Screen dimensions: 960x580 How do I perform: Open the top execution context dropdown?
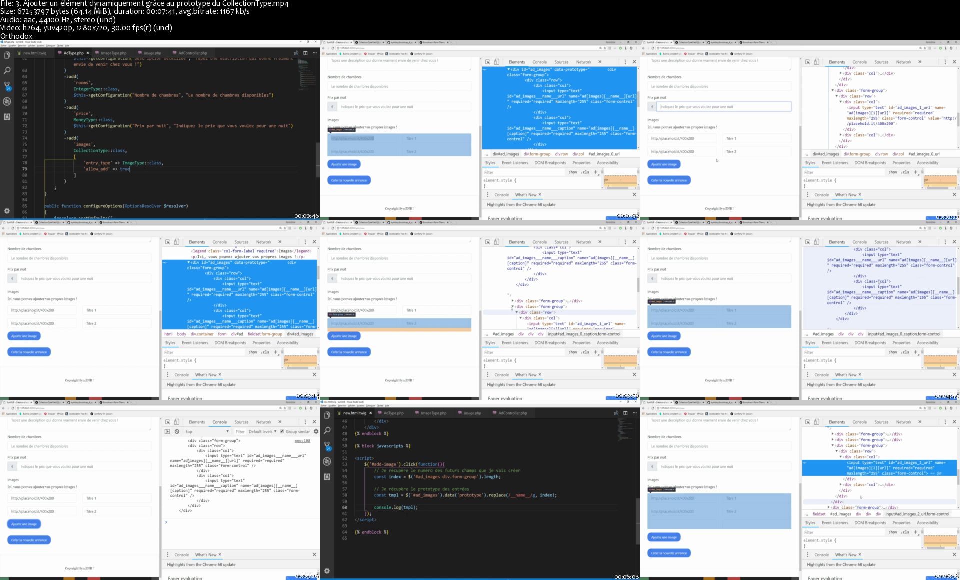coord(207,431)
